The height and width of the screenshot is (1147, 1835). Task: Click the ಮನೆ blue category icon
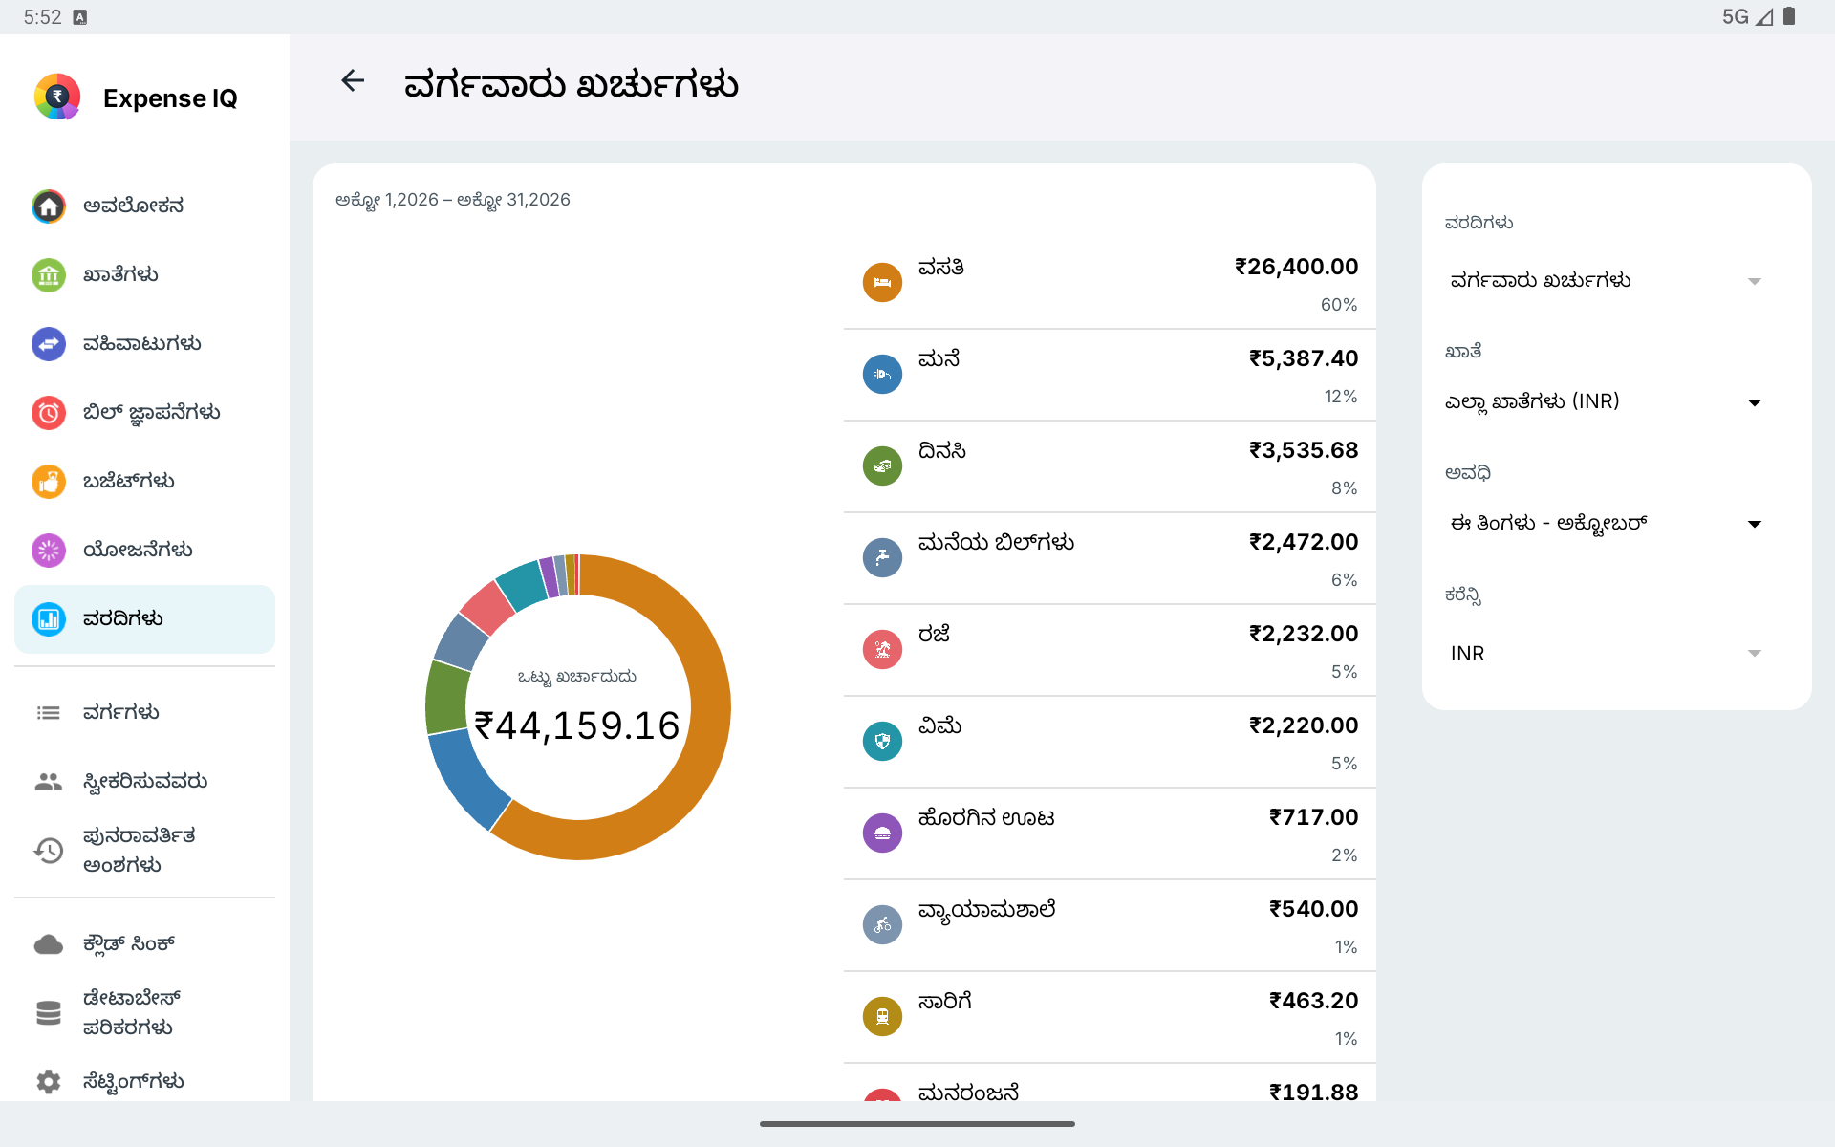pyautogui.click(x=882, y=375)
